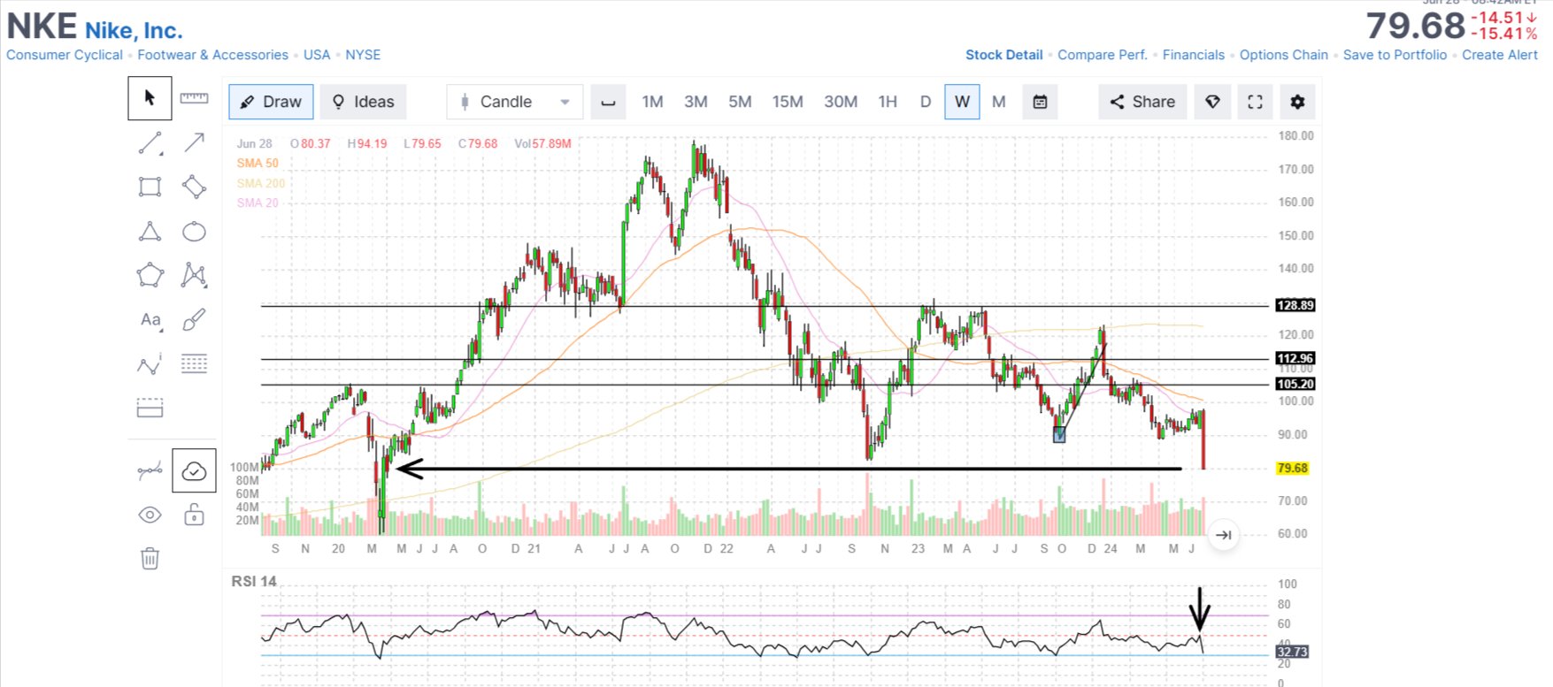Click Create Alert link
Screen dimensions: 1553x687
[x=1500, y=55]
